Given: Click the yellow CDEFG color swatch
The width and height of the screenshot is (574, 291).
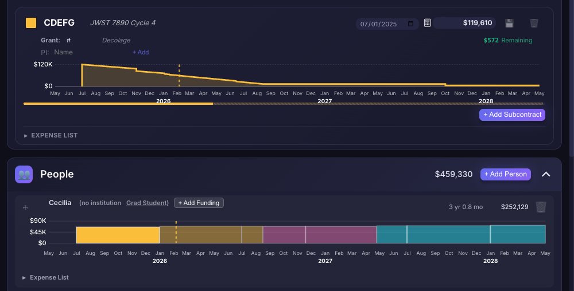Looking at the screenshot, I should click(x=31, y=23).
